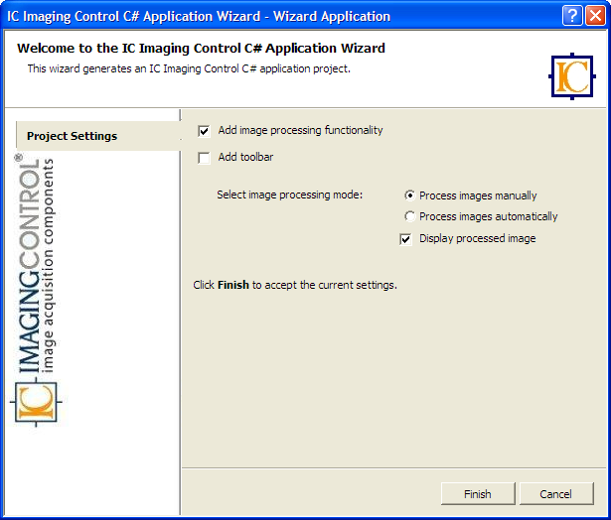This screenshot has width=611, height=520.
Task: Click the wizard description subtitle text
Action: pyautogui.click(x=189, y=68)
